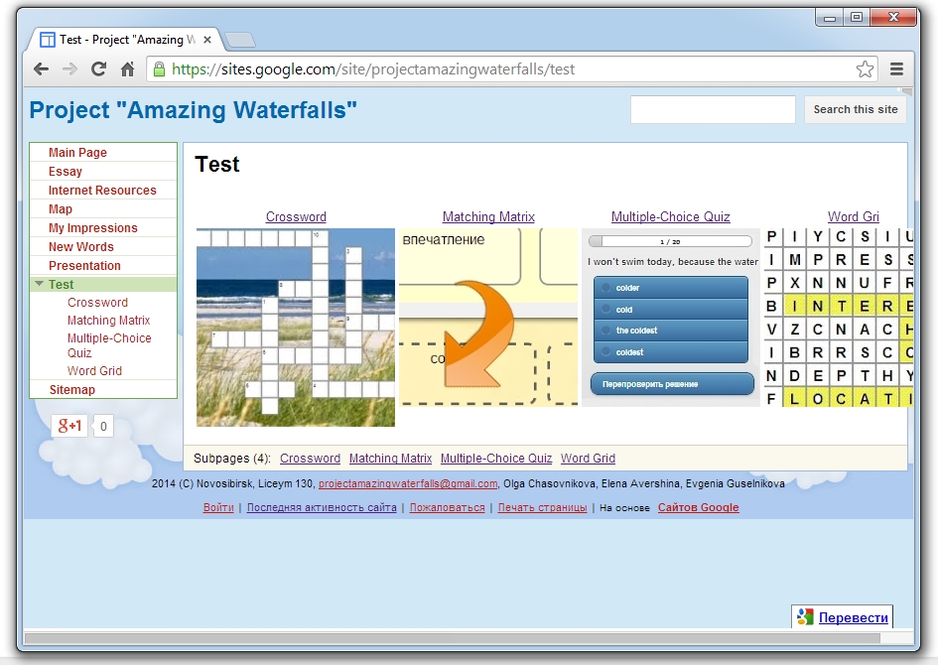This screenshot has height=665, width=938.
Task: Click the Google +1 button
Action: click(x=70, y=427)
